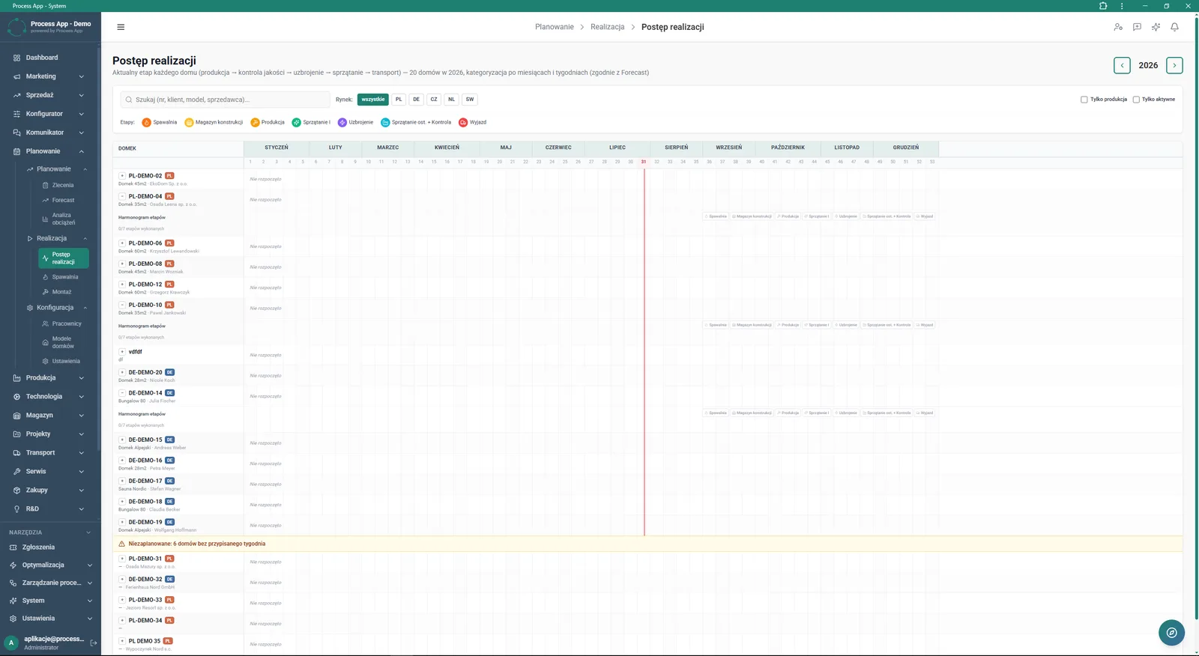The image size is (1199, 656).
Task: Enable the Tylko produkcja checkbox
Action: [x=1084, y=100]
